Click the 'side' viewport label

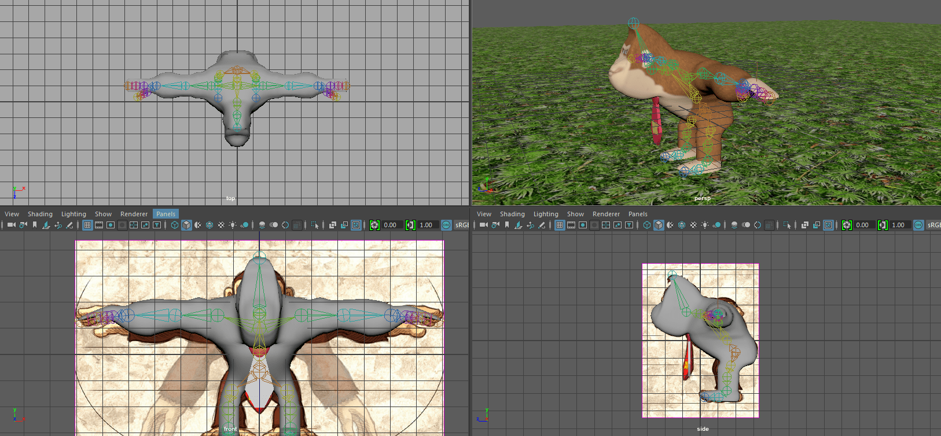click(x=703, y=429)
